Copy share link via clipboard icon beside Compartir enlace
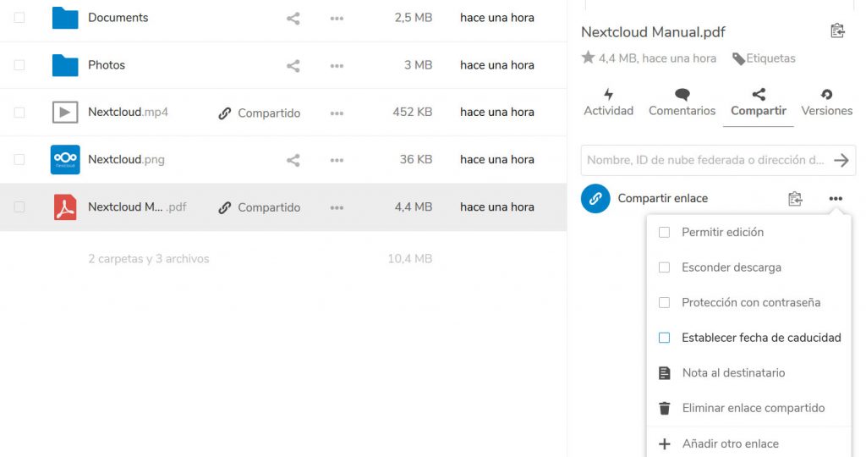Viewport: 866px width, 457px height. click(x=795, y=199)
